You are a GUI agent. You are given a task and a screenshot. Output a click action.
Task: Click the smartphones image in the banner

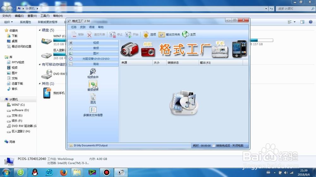pos(240,49)
